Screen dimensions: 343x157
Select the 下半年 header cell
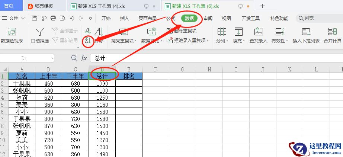[75, 76]
